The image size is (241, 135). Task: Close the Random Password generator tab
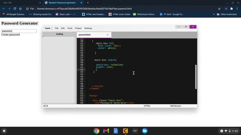(x=81, y=3)
